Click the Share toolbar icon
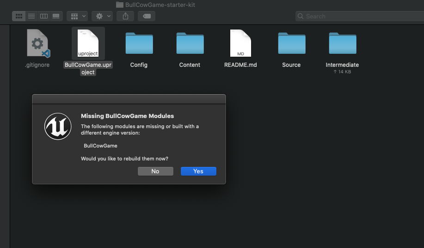This screenshot has width=424, height=248. click(125, 16)
